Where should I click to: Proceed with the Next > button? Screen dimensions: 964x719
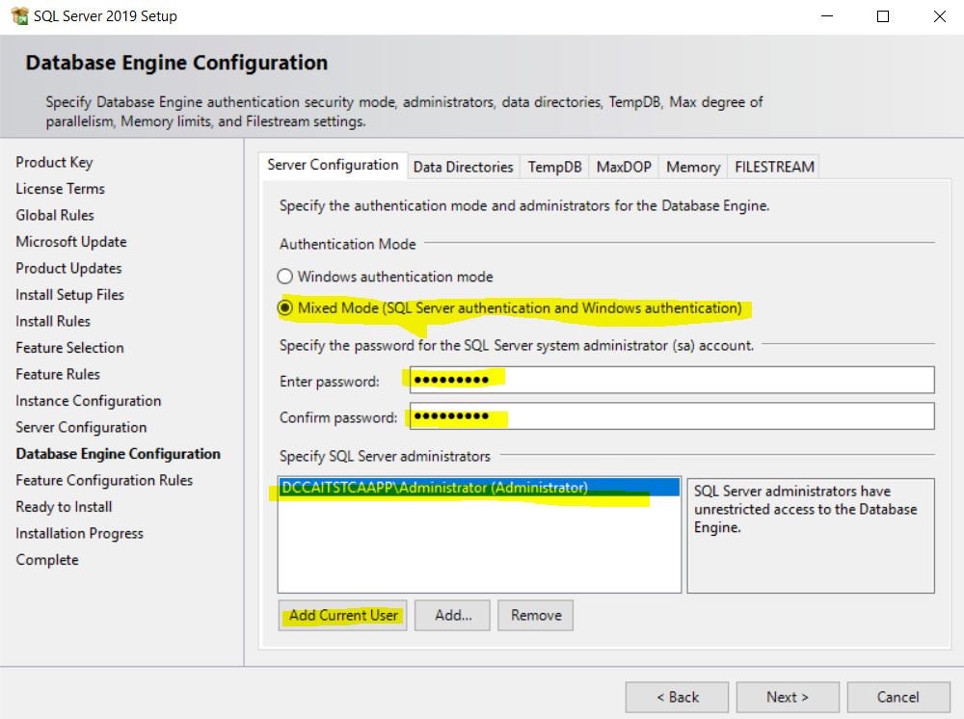click(x=788, y=697)
